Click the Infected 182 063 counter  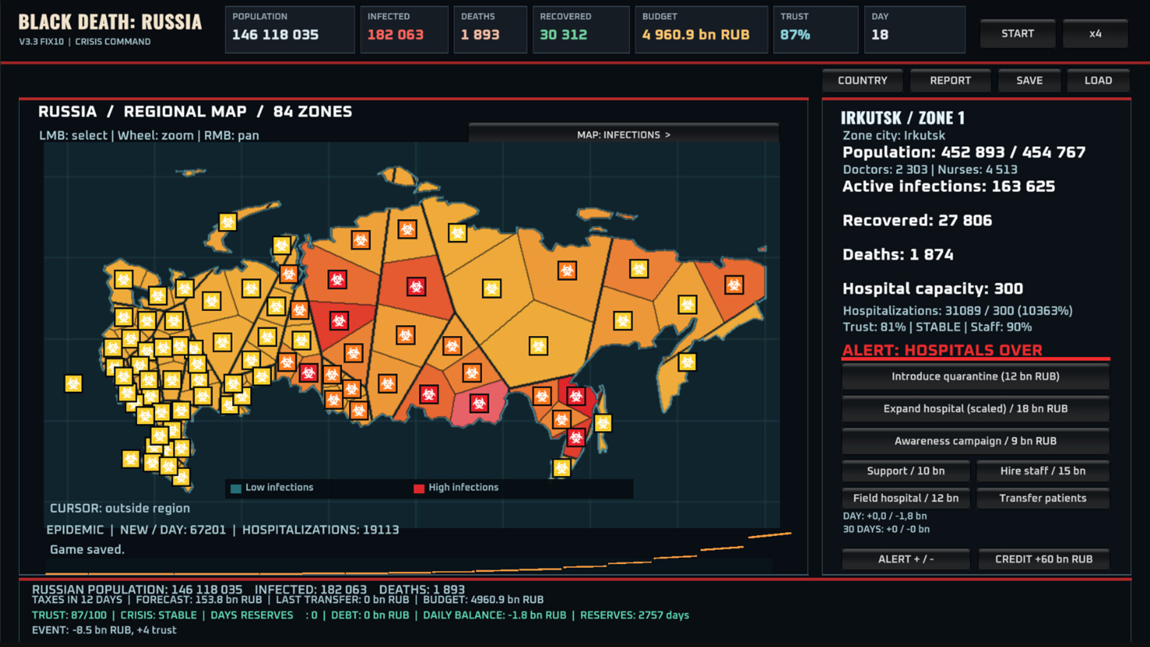[x=404, y=29]
